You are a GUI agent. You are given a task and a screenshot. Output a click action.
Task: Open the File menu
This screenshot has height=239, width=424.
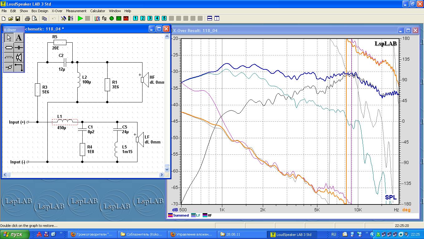[x=4, y=11]
